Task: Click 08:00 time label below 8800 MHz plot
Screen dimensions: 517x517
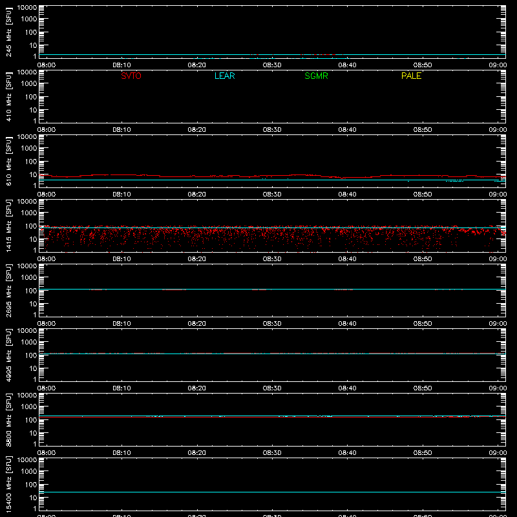Action: pos(47,453)
